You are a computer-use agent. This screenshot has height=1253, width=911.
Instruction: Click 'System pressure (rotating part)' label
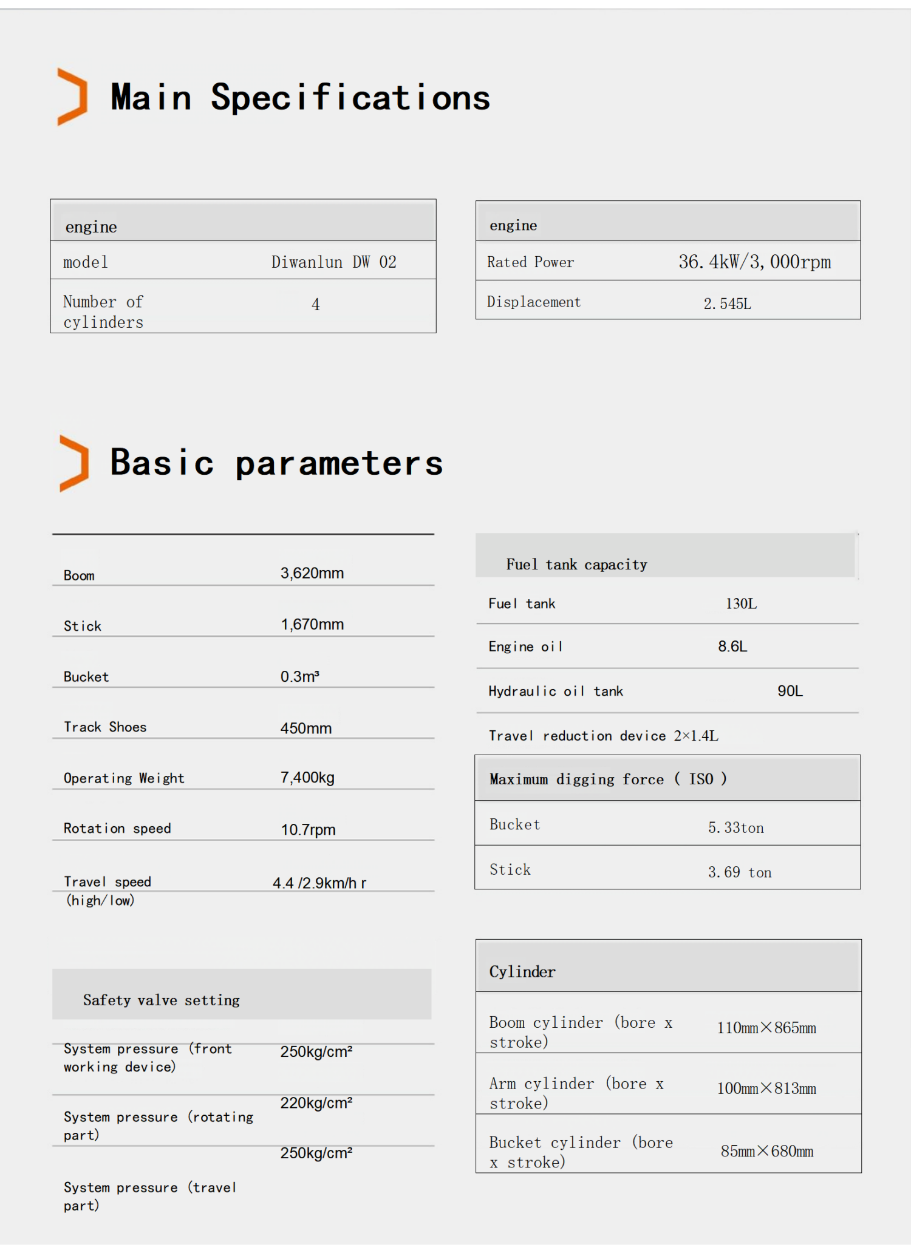pos(159,1126)
